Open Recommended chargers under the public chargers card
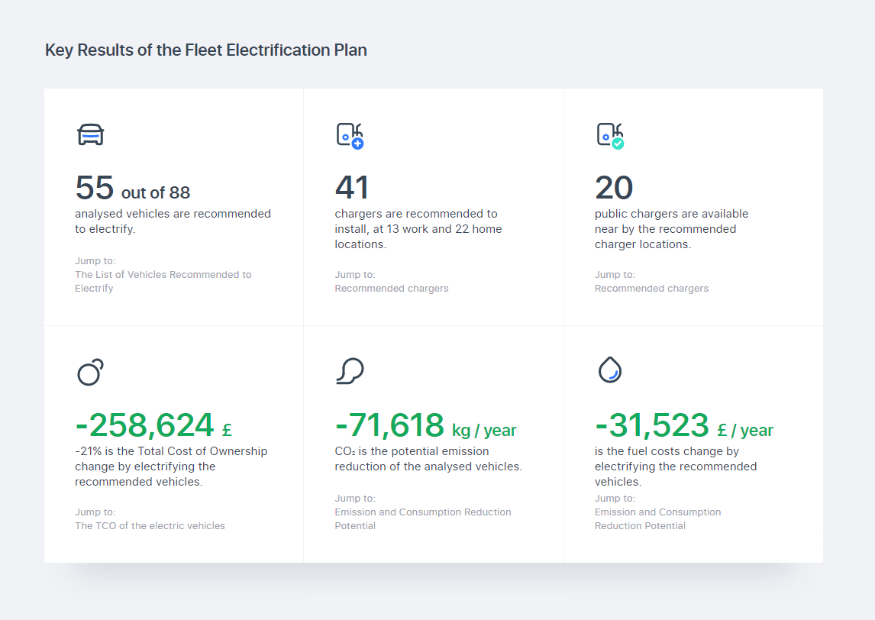This screenshot has width=875, height=620. coord(651,288)
